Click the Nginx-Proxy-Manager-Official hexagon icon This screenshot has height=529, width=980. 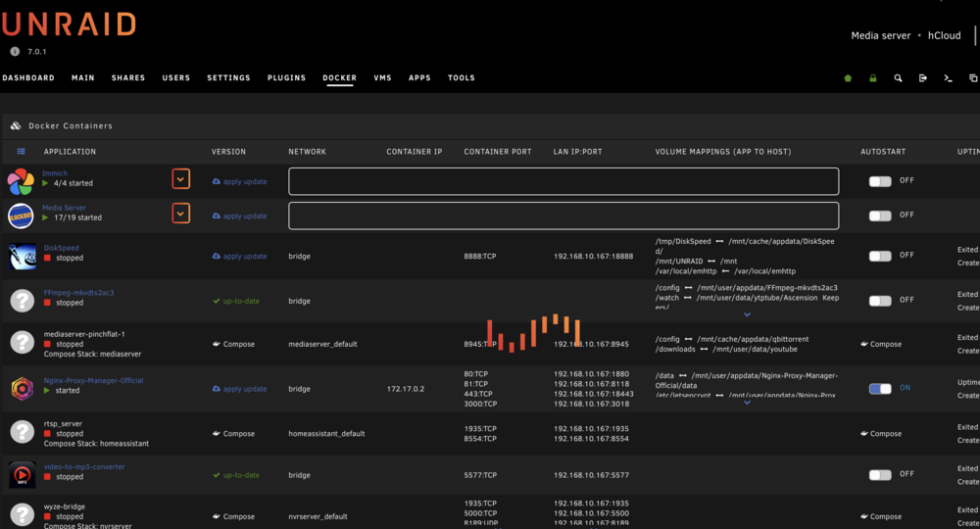pos(22,388)
